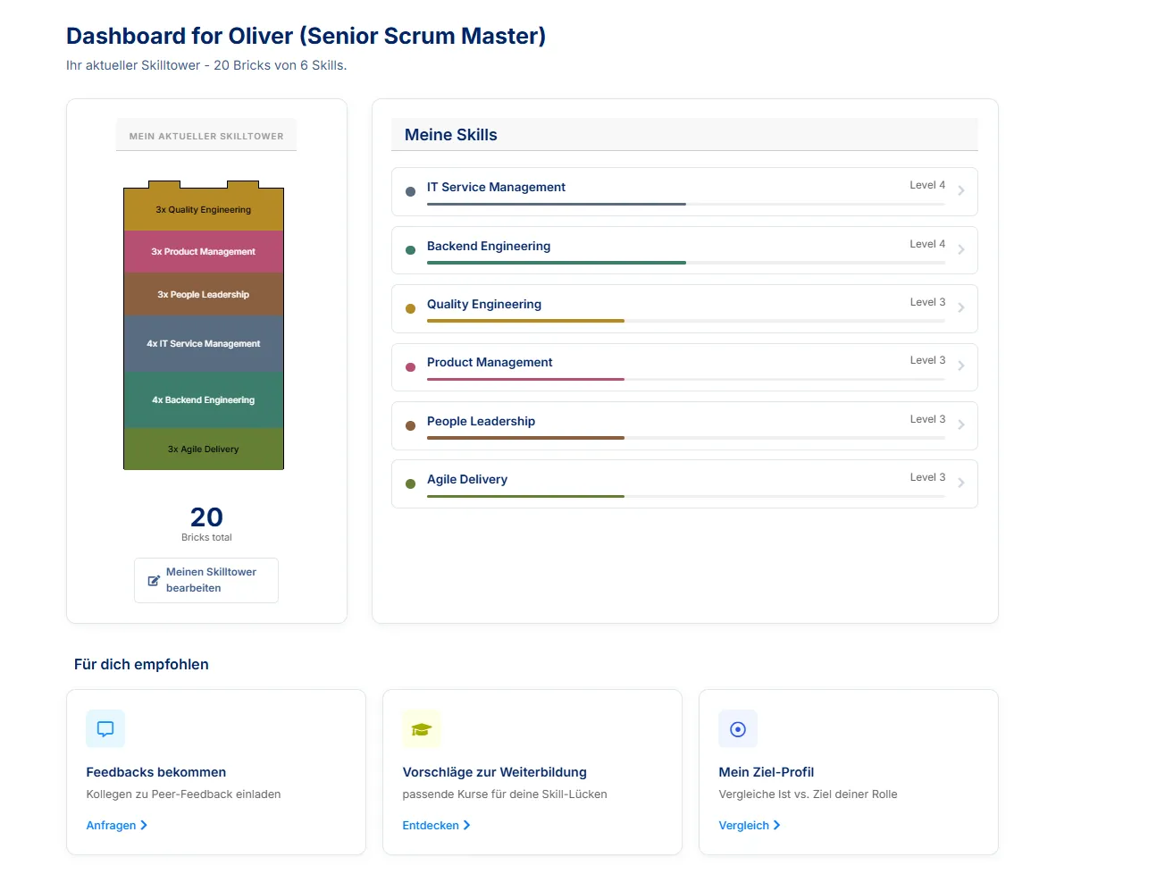The image size is (1165, 874).
Task: Open Meinen Skilltower bearbeiten button
Action: click(x=206, y=580)
